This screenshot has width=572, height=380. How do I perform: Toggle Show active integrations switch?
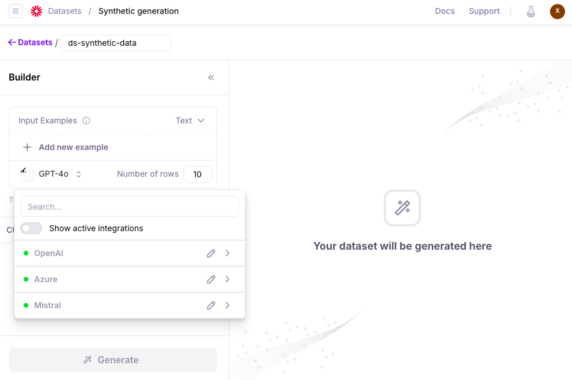point(31,228)
